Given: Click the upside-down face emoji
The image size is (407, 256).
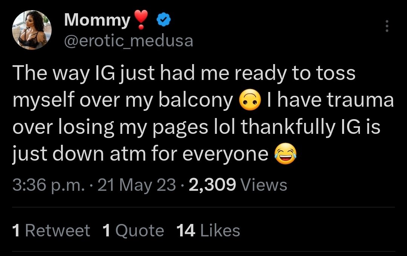Looking at the screenshot, I should pyautogui.click(x=250, y=101).
